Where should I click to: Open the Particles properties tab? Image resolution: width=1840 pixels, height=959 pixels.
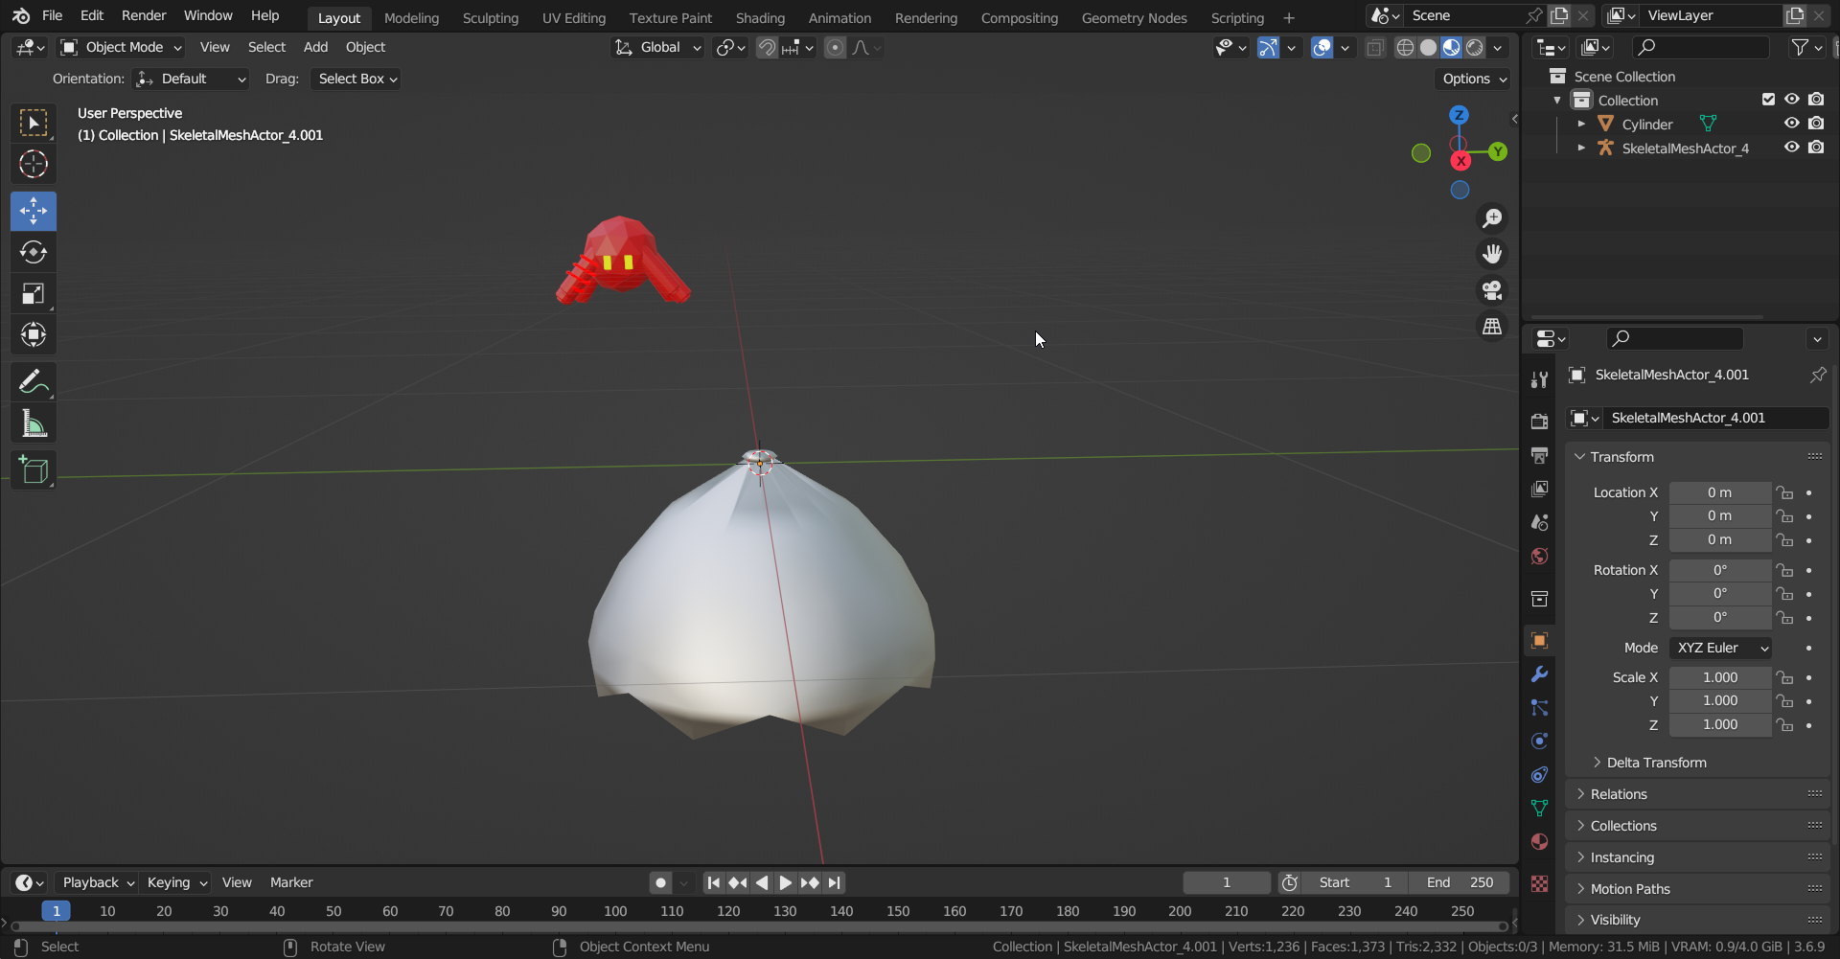pyautogui.click(x=1539, y=708)
